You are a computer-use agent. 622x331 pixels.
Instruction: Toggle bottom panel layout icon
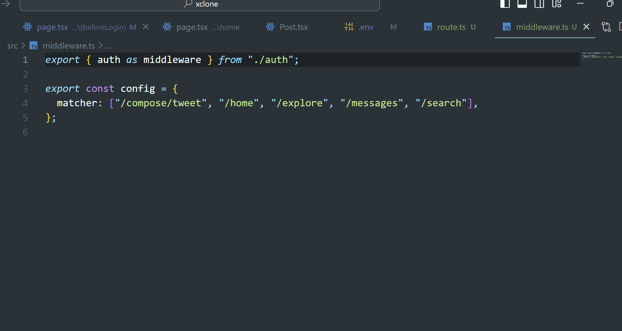522,4
